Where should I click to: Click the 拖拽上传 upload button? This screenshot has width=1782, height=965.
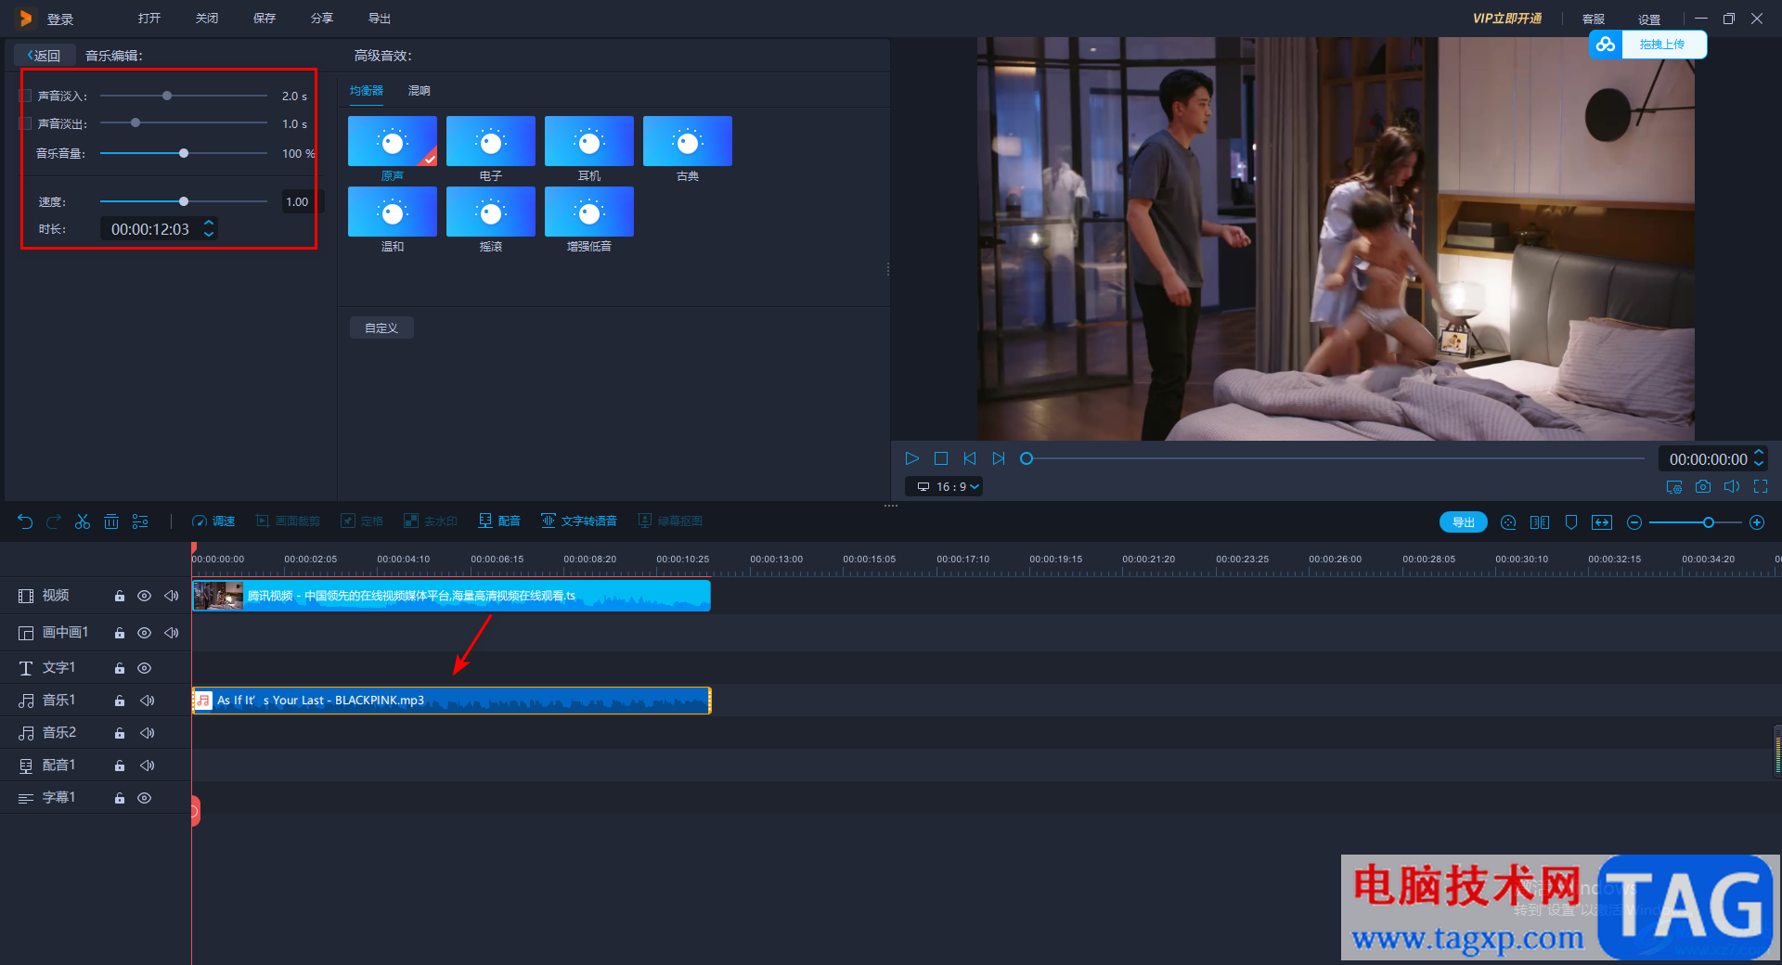click(x=1662, y=45)
